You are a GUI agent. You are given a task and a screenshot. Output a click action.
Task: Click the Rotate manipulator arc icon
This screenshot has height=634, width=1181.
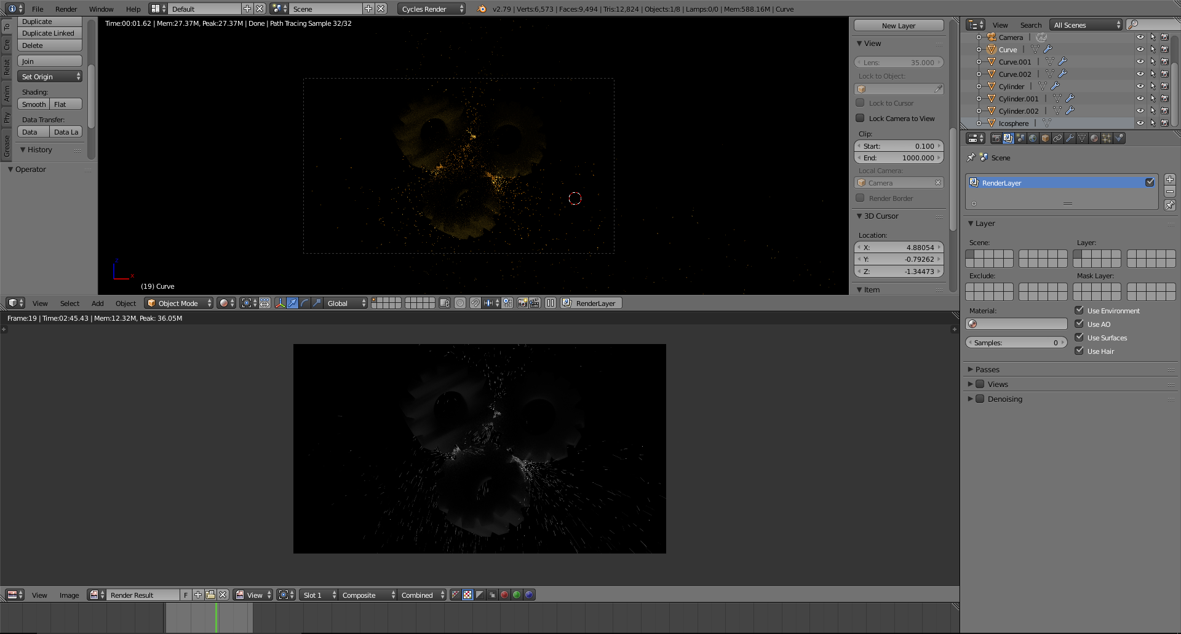[x=304, y=303]
